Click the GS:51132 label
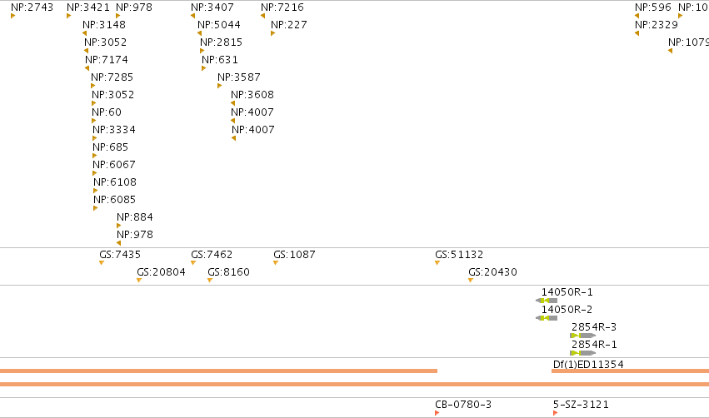 point(459,255)
